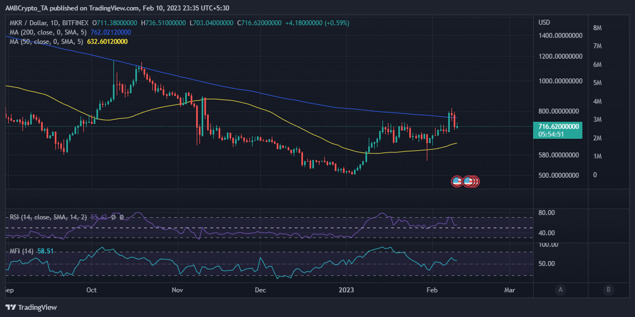635x317 pixels.
Task: Click the Feb label on time axis
Action: pyautogui.click(x=432, y=290)
